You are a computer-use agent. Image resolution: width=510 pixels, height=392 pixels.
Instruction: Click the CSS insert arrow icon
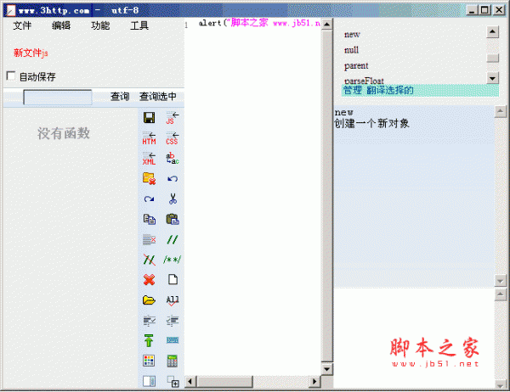[x=172, y=138]
